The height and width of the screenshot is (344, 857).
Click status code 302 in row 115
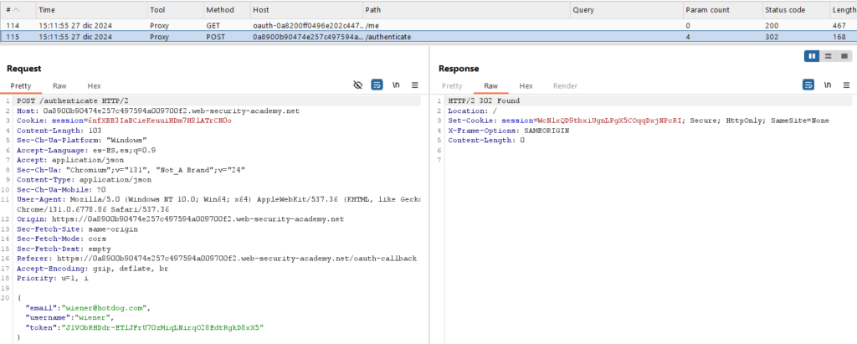coord(772,37)
